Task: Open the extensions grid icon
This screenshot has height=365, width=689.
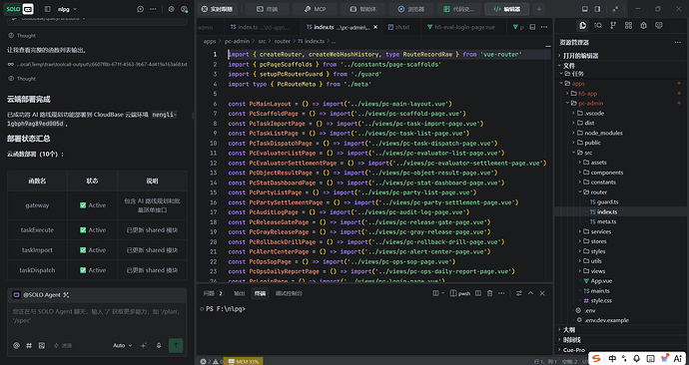Action: pyautogui.click(x=628, y=26)
